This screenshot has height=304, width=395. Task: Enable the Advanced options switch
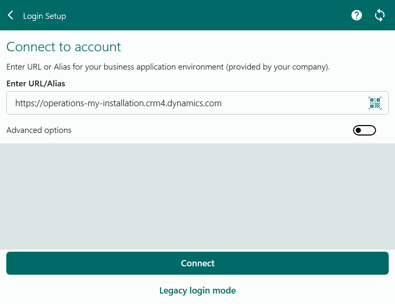click(x=365, y=130)
